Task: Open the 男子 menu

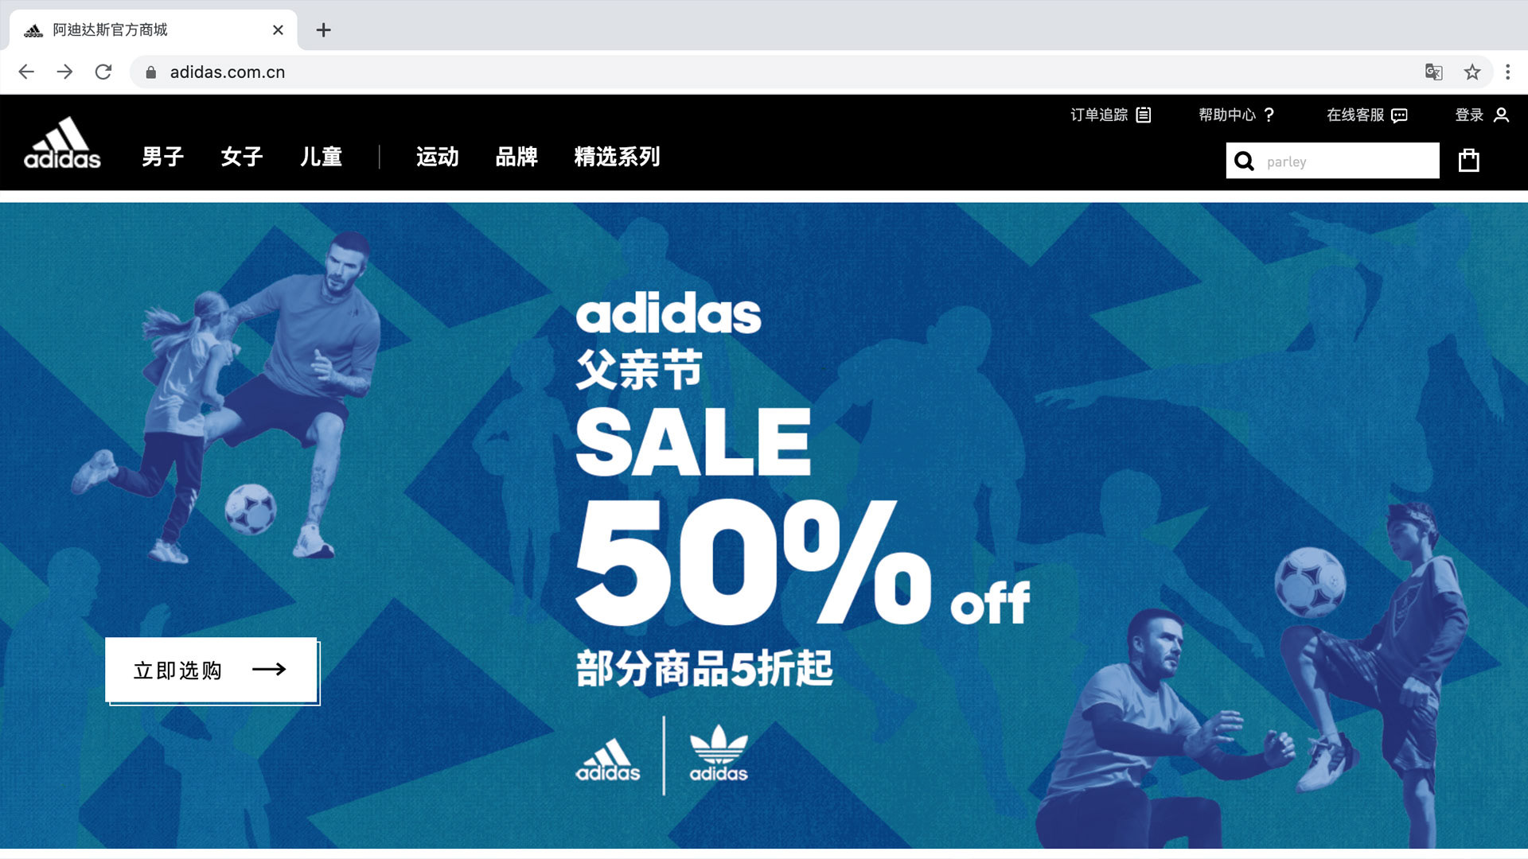Action: click(x=163, y=157)
